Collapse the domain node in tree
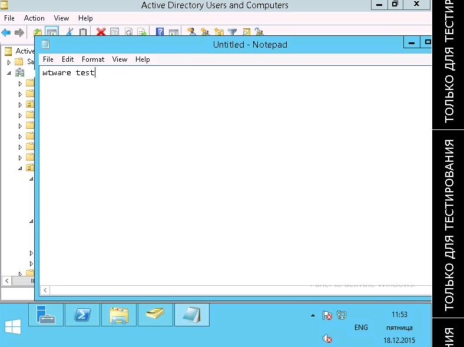 (9, 73)
